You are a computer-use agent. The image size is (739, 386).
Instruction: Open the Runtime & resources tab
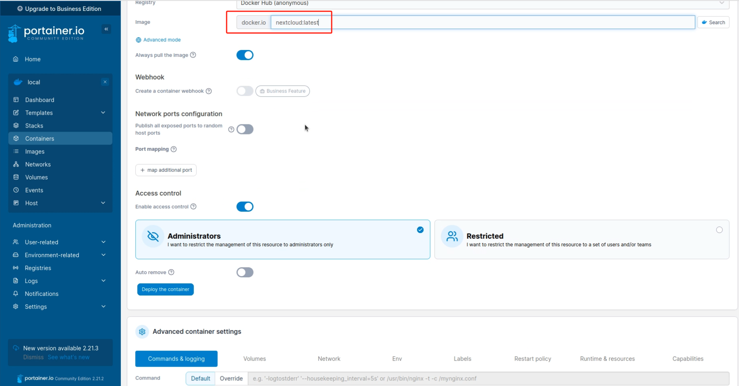click(x=607, y=359)
